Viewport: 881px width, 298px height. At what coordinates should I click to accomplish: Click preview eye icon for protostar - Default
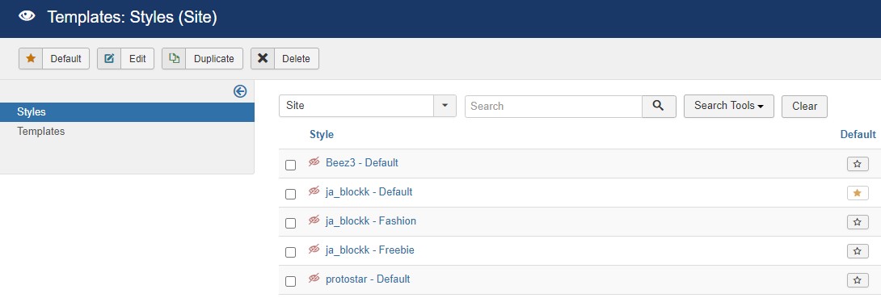point(314,279)
